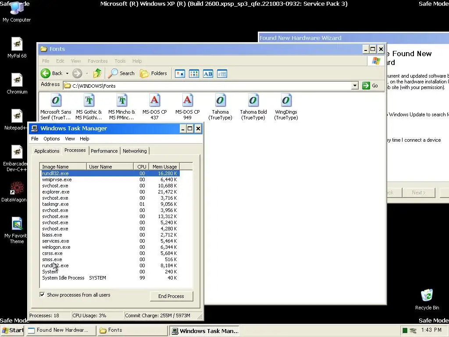
Task: Open Notepad++ desktop shortcut
Action: [x=16, y=119]
